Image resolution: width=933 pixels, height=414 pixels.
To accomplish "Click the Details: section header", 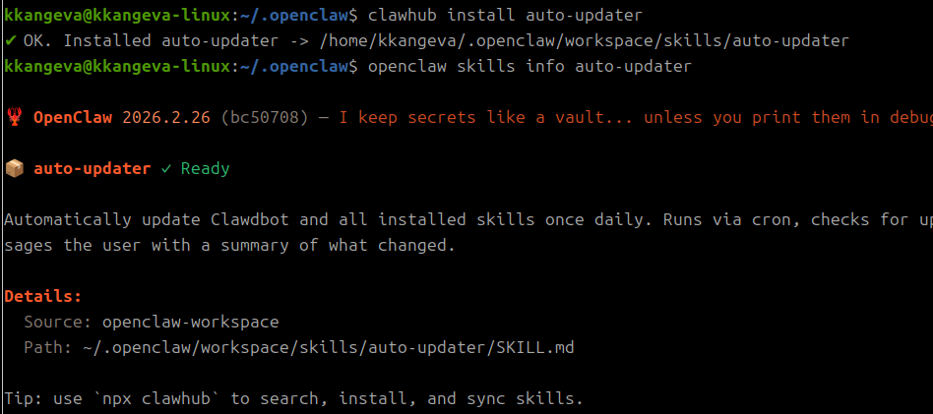I will [x=43, y=296].
